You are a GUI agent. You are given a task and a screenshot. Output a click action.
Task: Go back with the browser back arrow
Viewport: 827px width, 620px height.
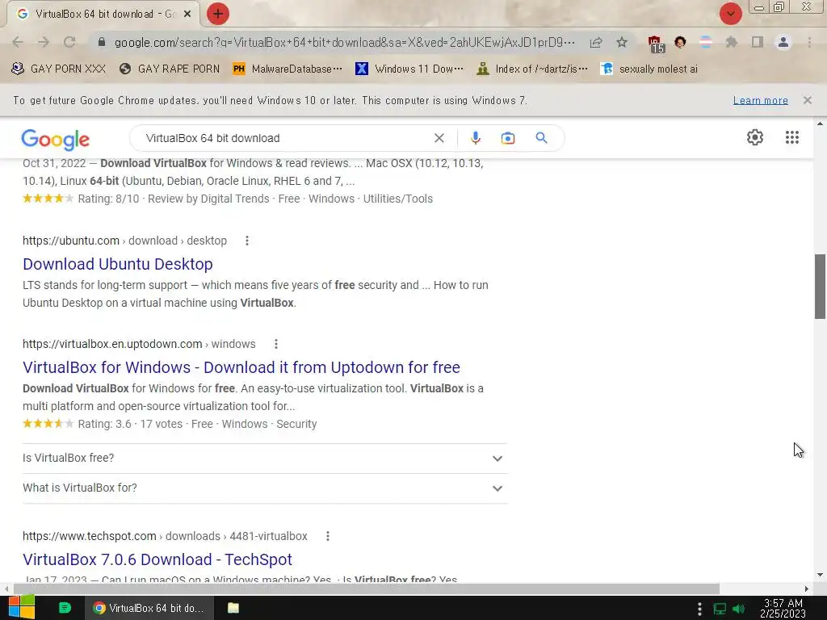(18, 42)
